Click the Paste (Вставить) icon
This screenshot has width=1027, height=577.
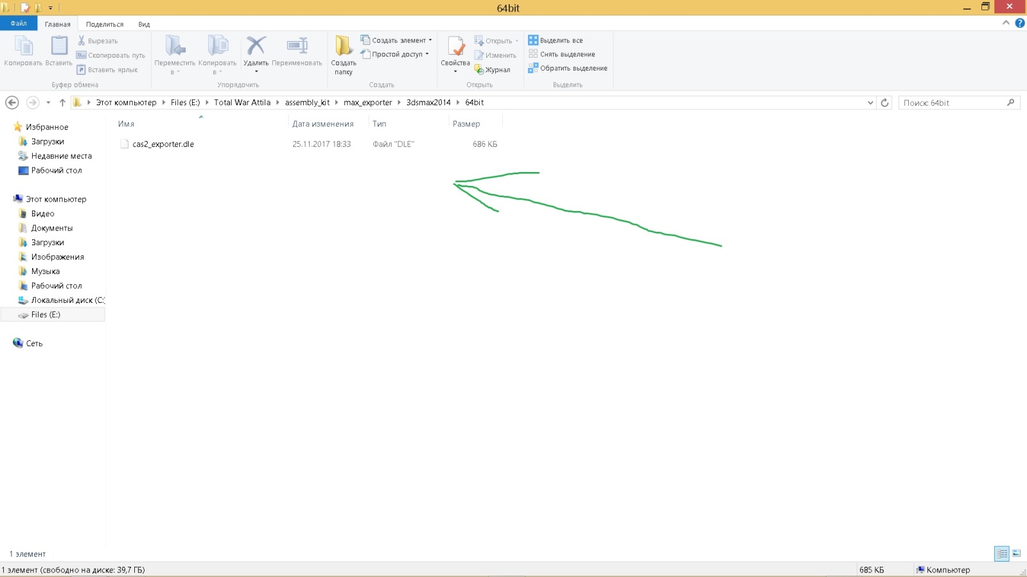pos(58,47)
